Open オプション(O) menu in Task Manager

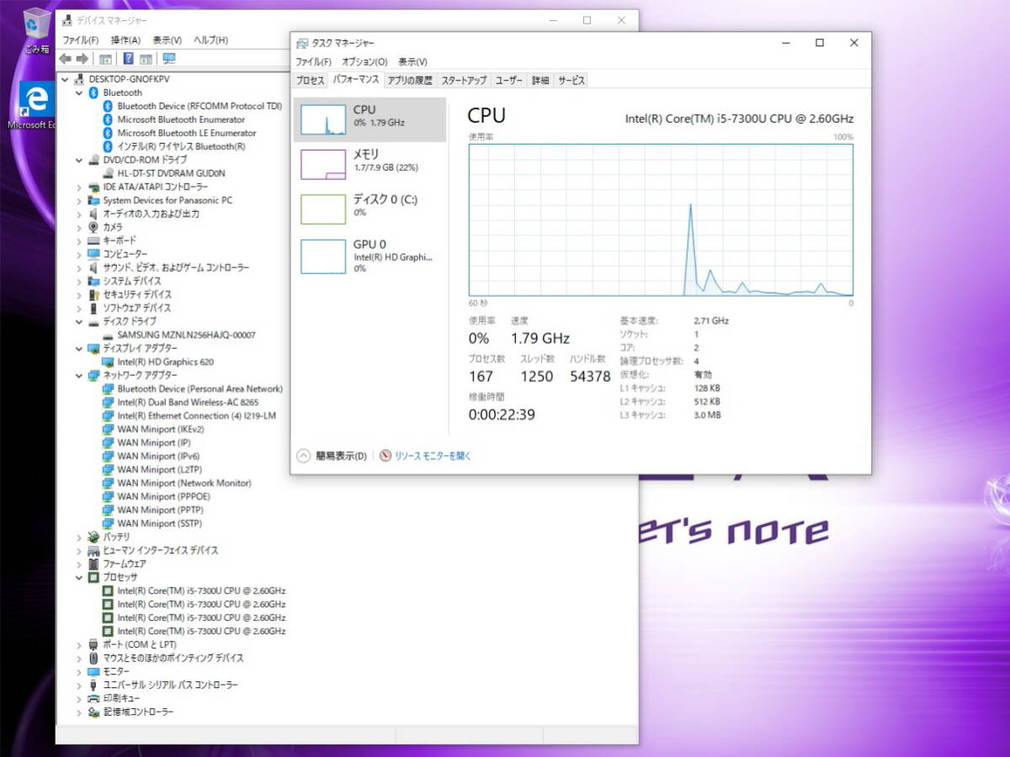point(364,61)
